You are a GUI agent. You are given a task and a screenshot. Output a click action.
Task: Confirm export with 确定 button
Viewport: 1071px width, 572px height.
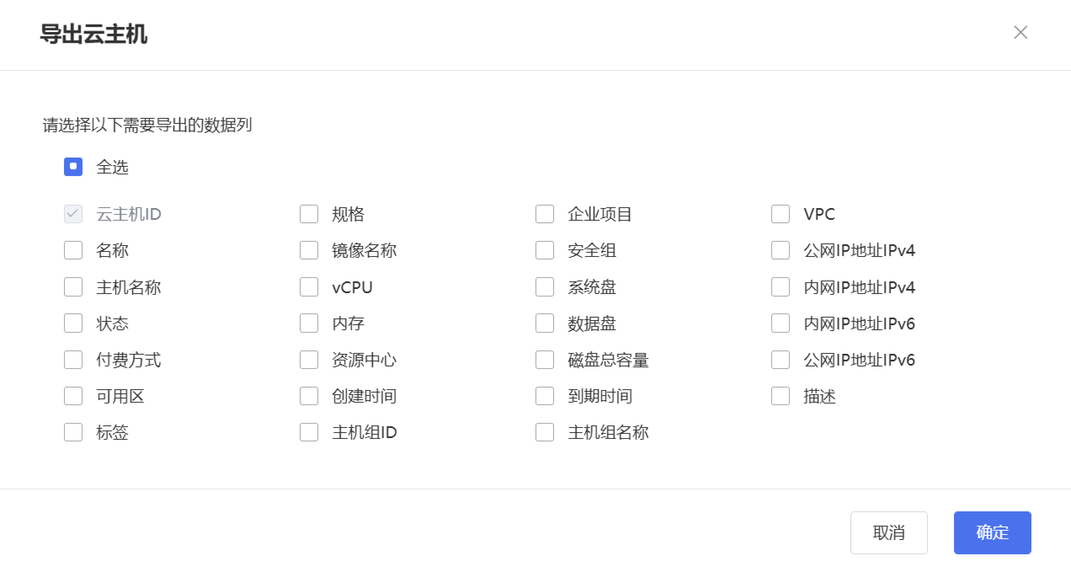(992, 532)
